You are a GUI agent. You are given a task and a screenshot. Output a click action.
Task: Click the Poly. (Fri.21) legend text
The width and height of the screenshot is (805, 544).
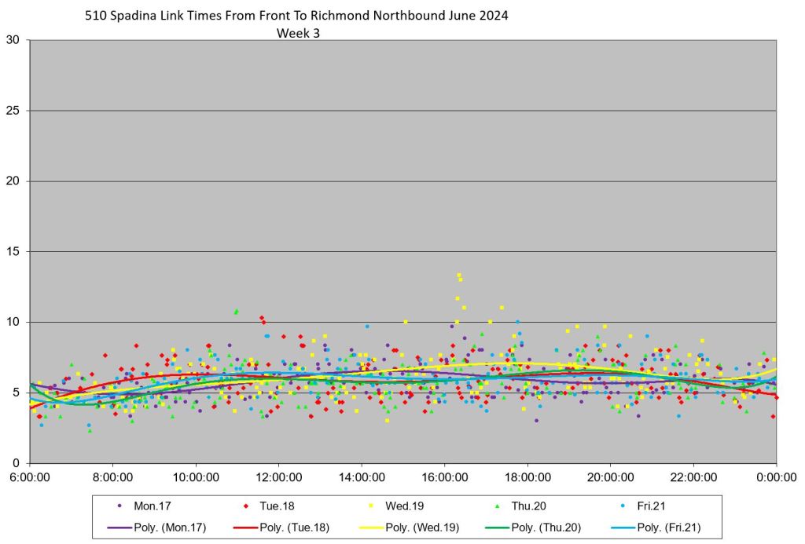pos(668,528)
